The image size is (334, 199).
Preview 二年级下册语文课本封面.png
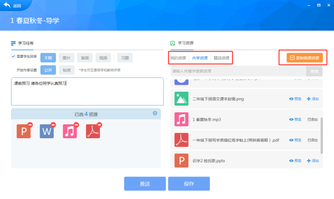(x=295, y=99)
